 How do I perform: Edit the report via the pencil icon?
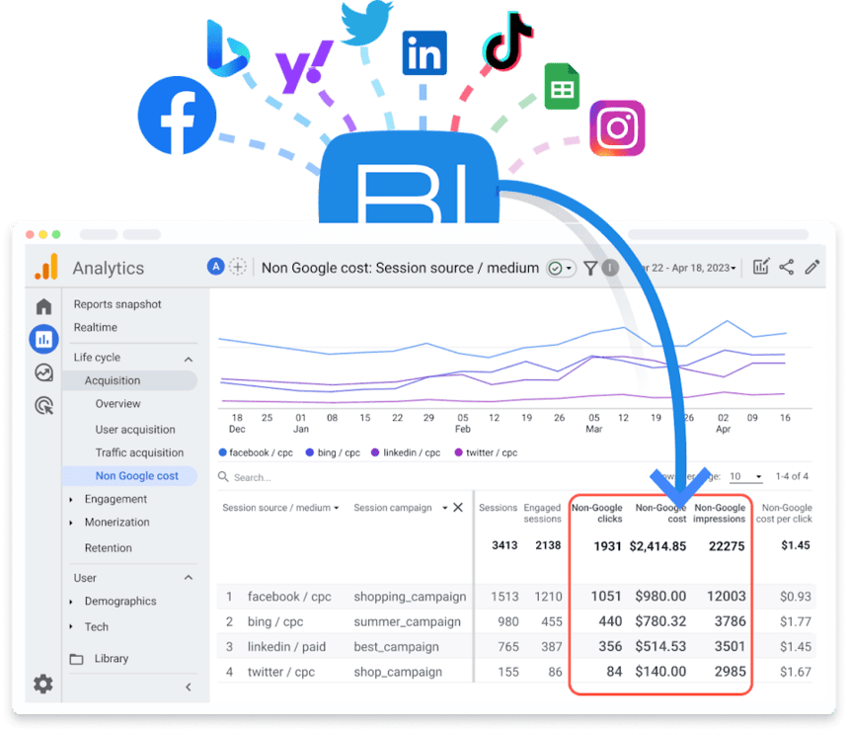click(811, 268)
